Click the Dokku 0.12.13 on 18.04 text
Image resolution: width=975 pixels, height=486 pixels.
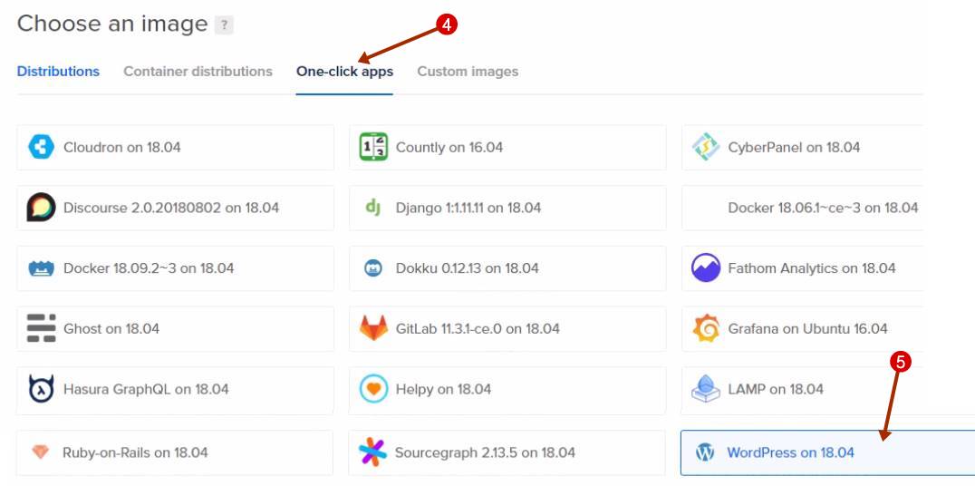point(467,268)
